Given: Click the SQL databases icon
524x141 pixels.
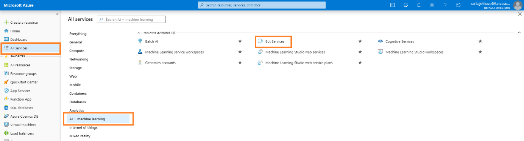Looking at the screenshot, I should (6, 108).
